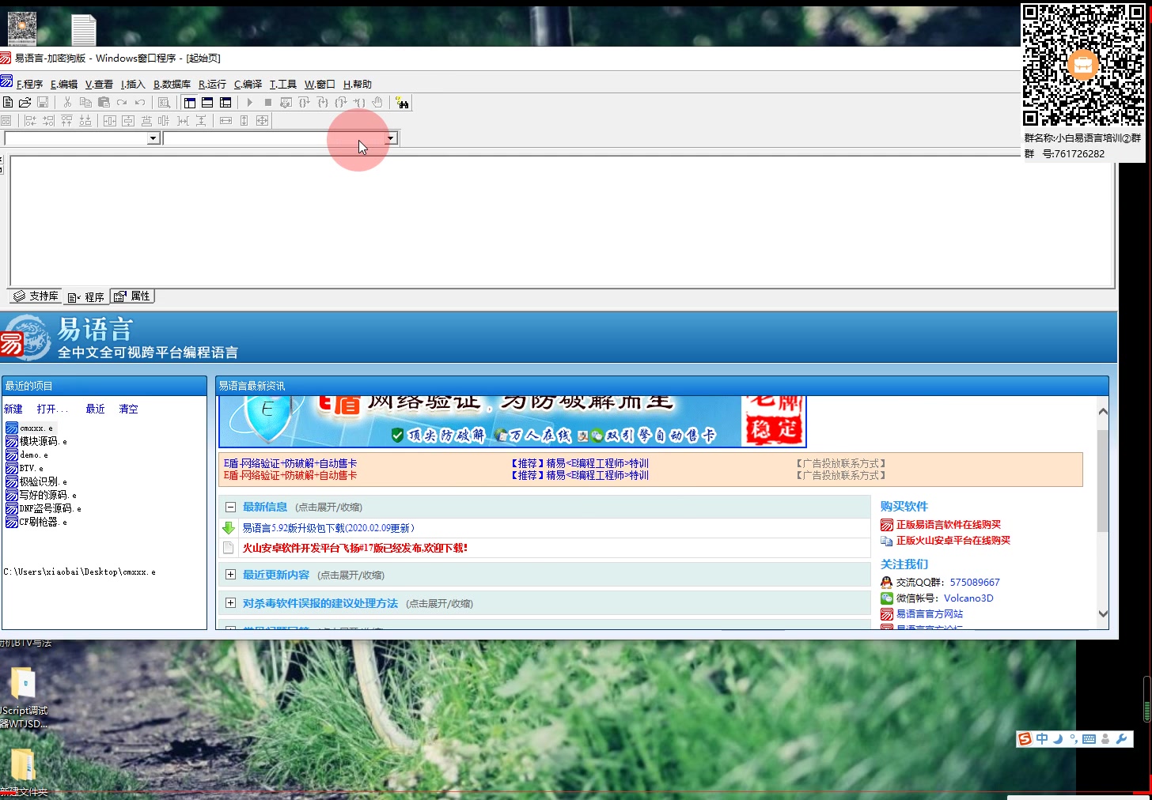This screenshot has height=800, width=1152.
Task: Open the R.运行 menu
Action: coord(212,85)
